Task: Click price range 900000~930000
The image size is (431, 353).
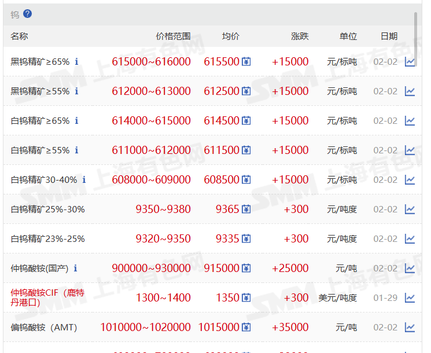Action: (x=151, y=268)
